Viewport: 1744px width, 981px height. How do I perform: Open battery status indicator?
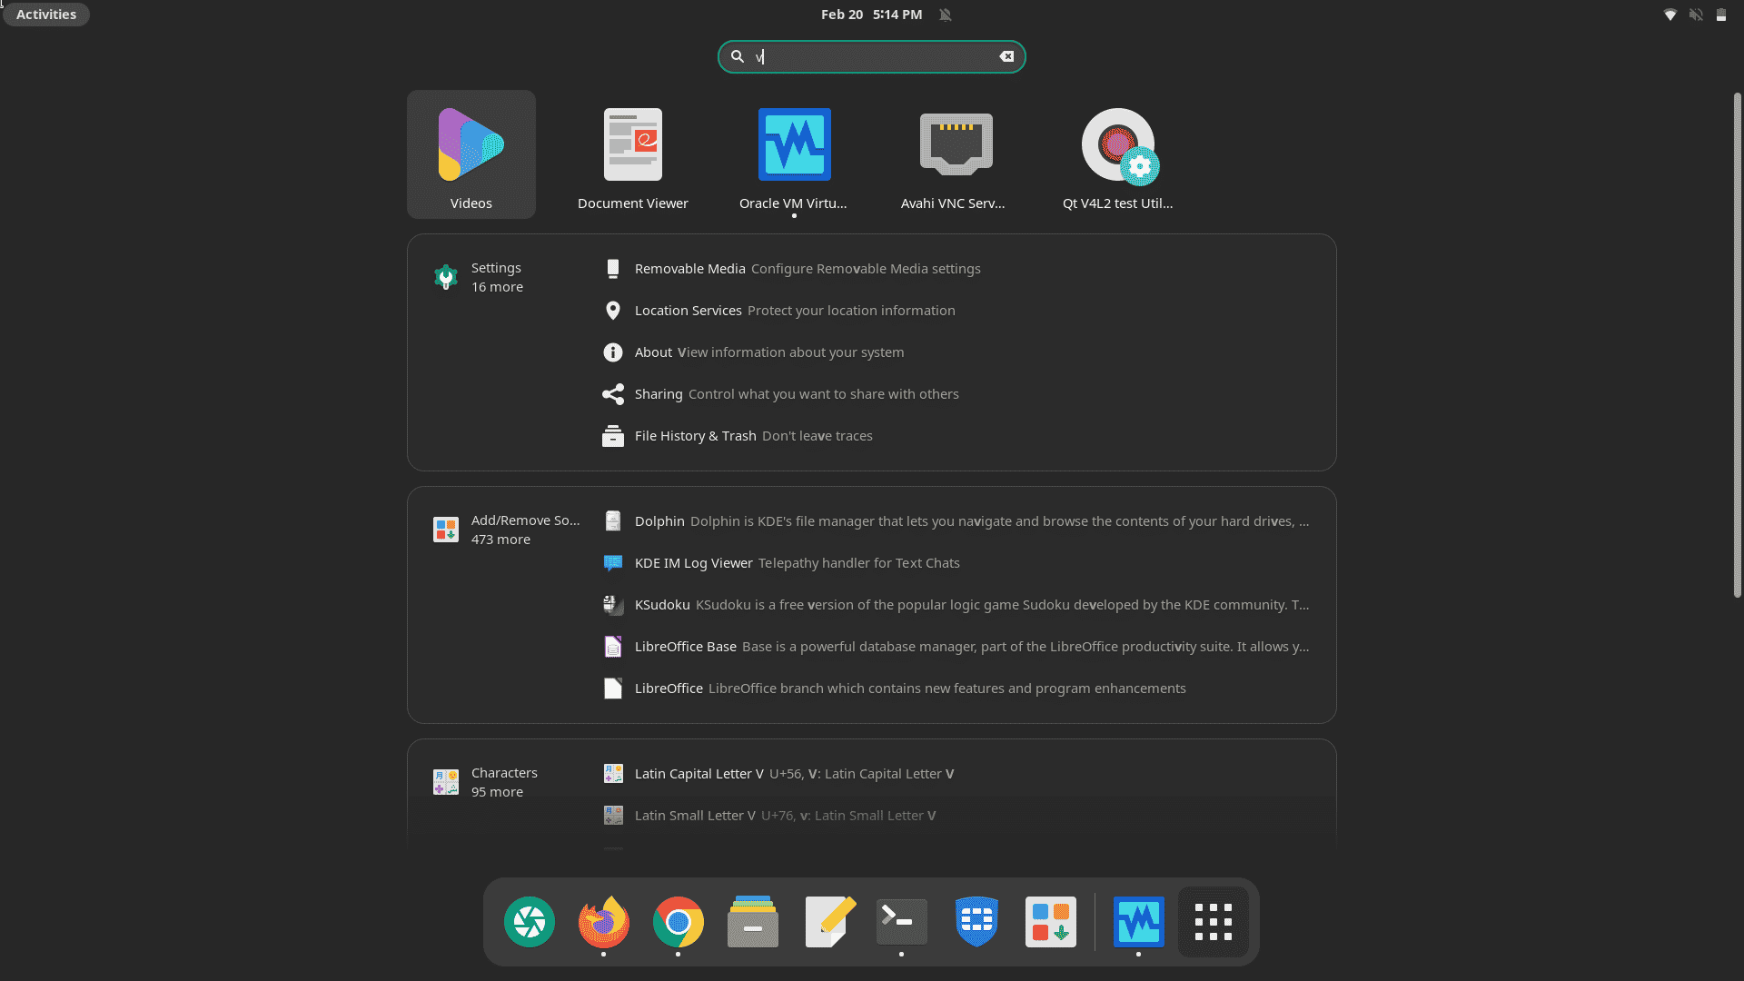tap(1720, 15)
